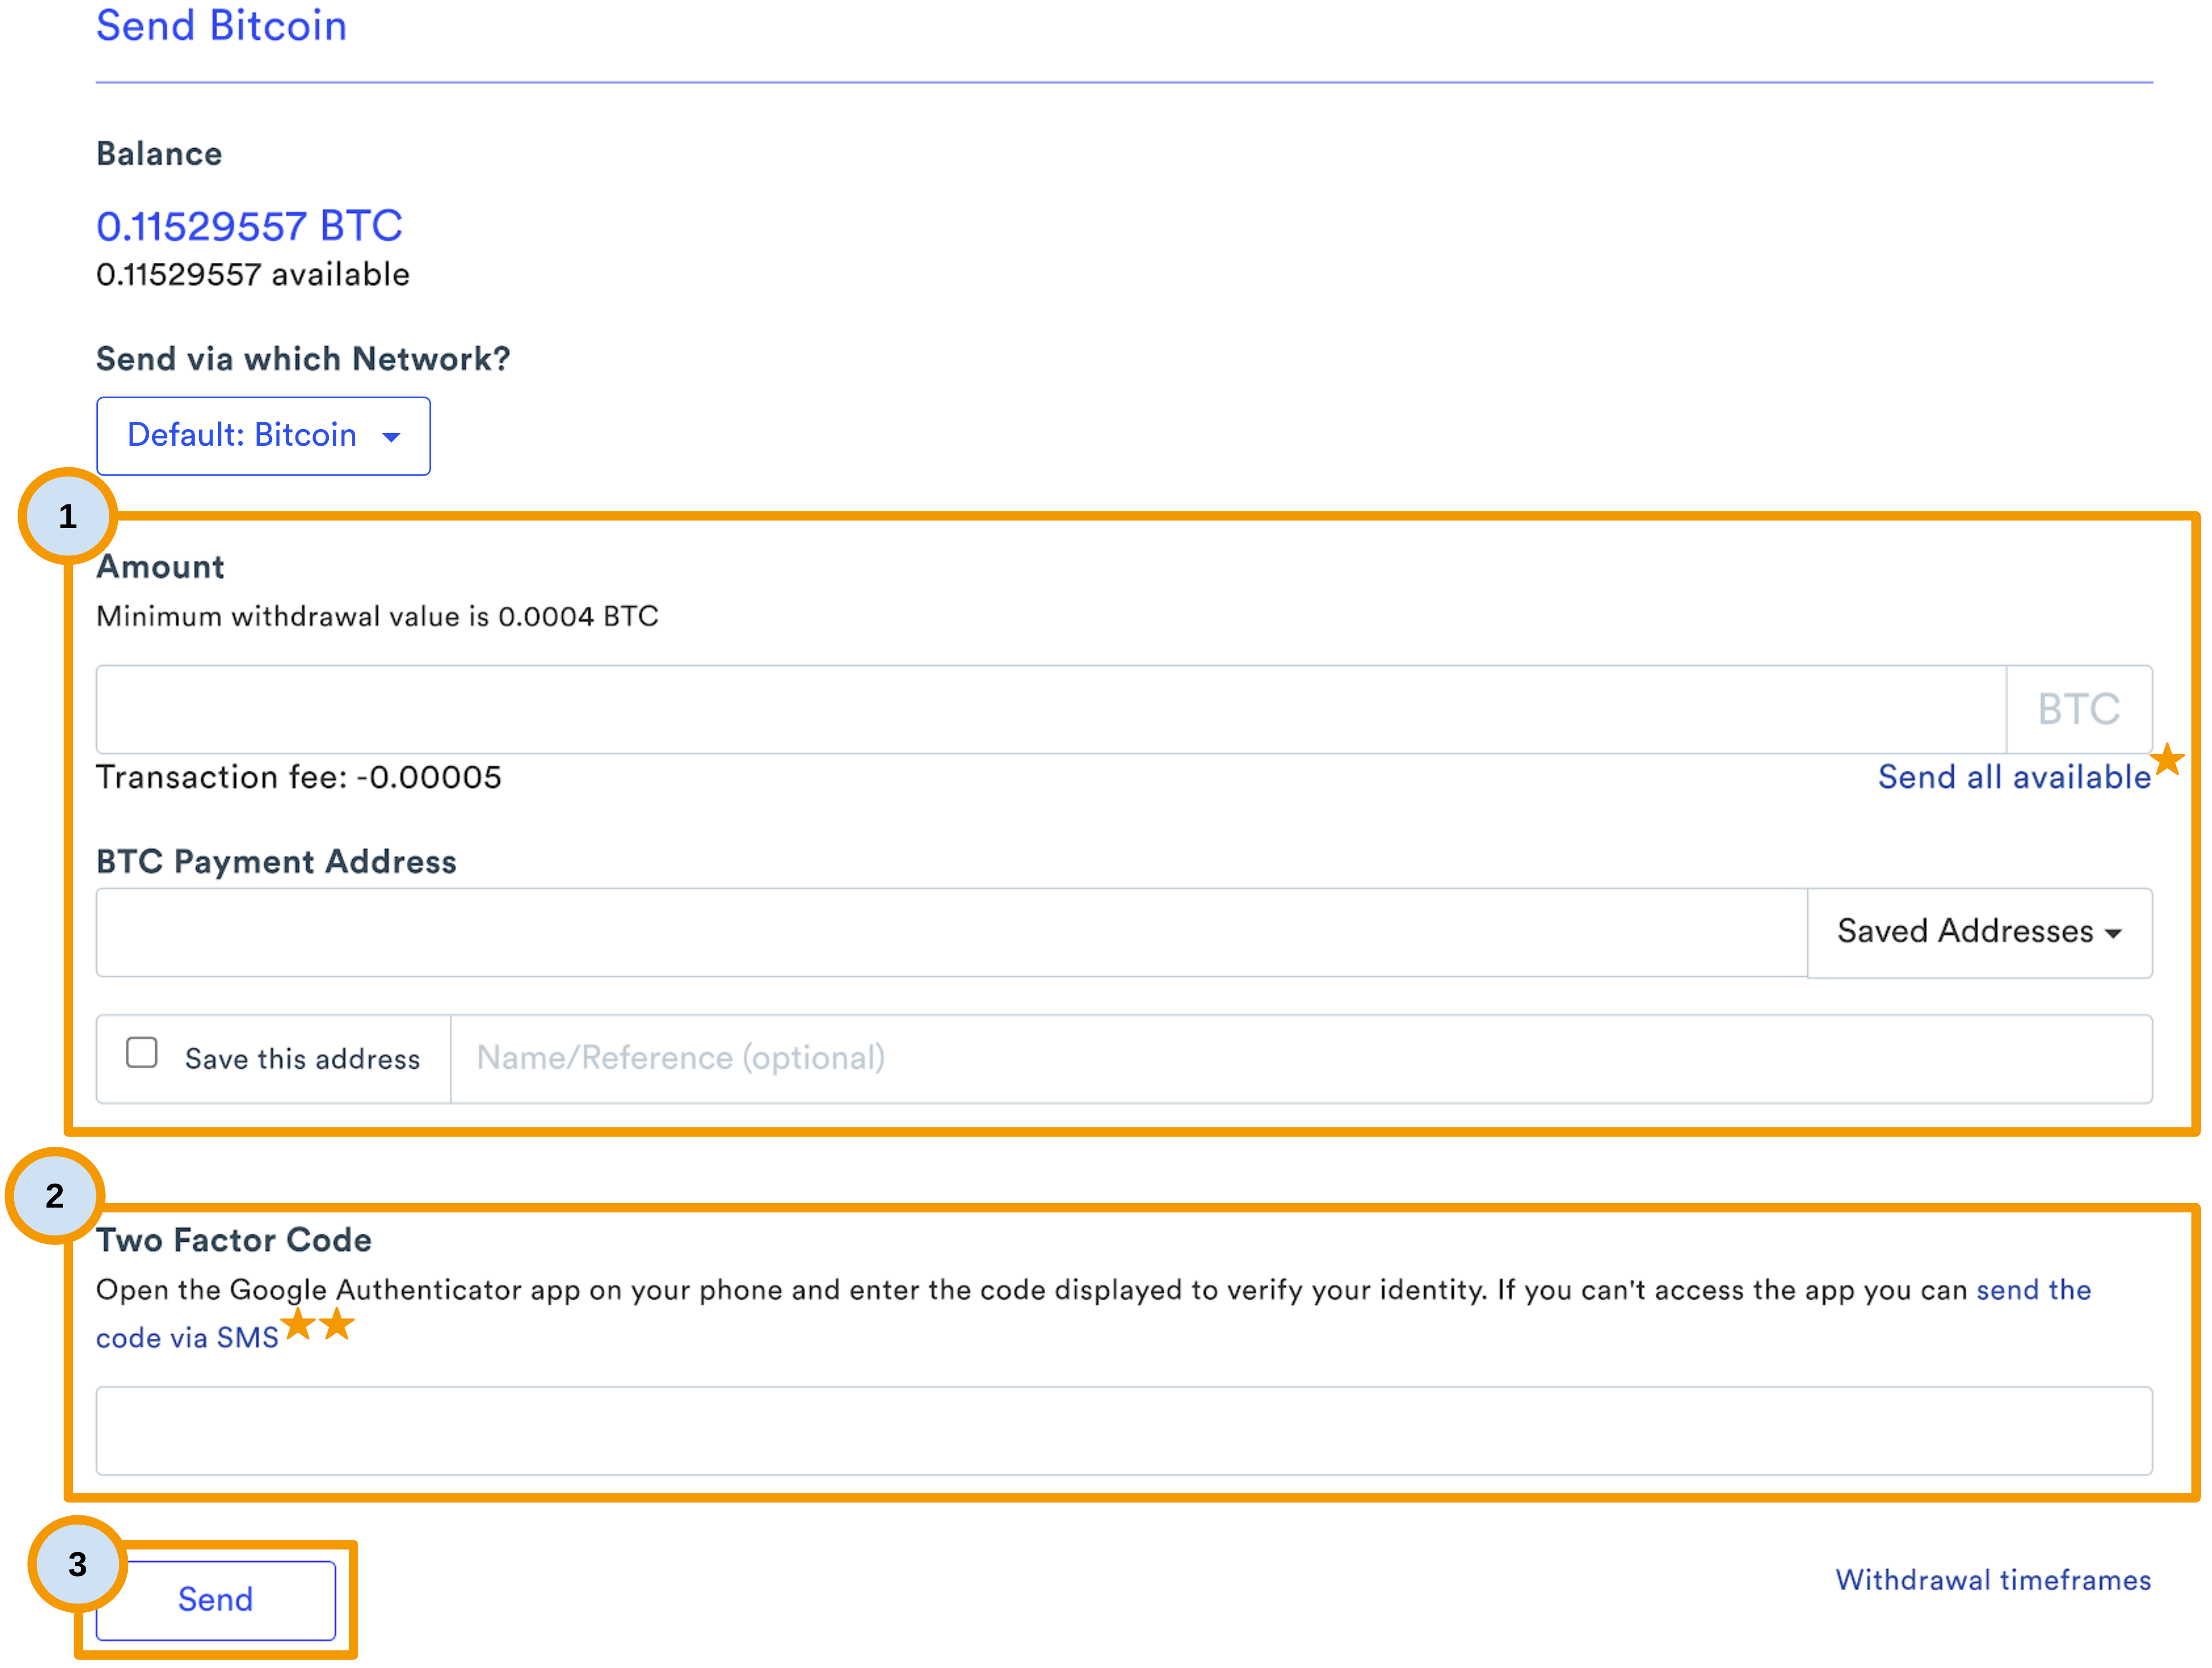Click the Name/Reference (optional) field
The height and width of the screenshot is (1668, 2212).
click(1301, 1059)
